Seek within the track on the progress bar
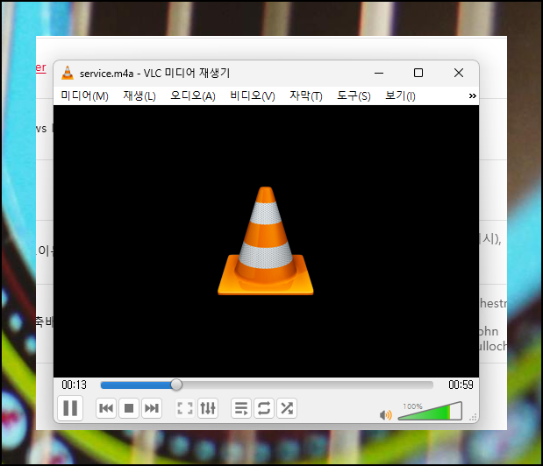543x466 pixels. 267,385
